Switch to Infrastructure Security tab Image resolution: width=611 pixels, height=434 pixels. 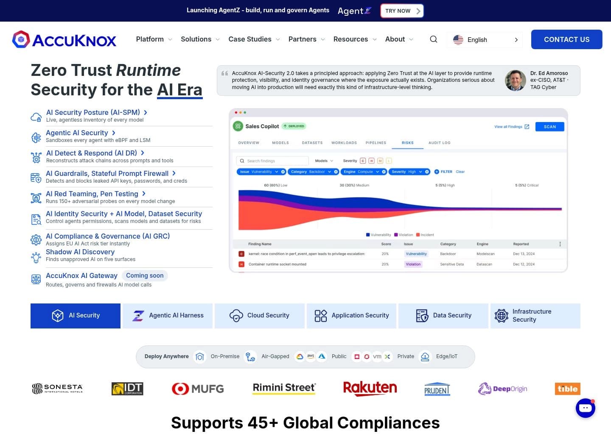(x=535, y=316)
